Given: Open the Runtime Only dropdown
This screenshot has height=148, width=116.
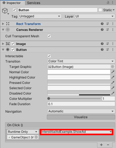Looking at the screenshot, I should tap(23, 132).
